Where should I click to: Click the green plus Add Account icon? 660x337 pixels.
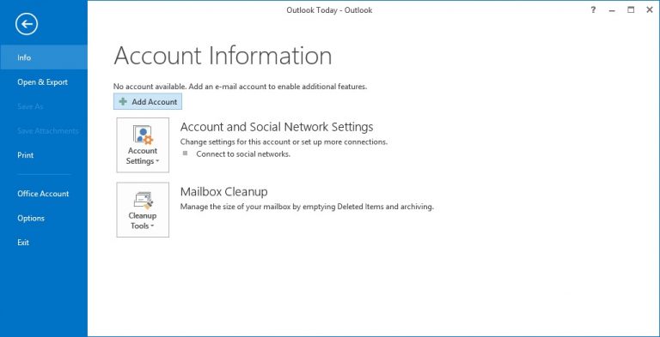[x=123, y=102]
